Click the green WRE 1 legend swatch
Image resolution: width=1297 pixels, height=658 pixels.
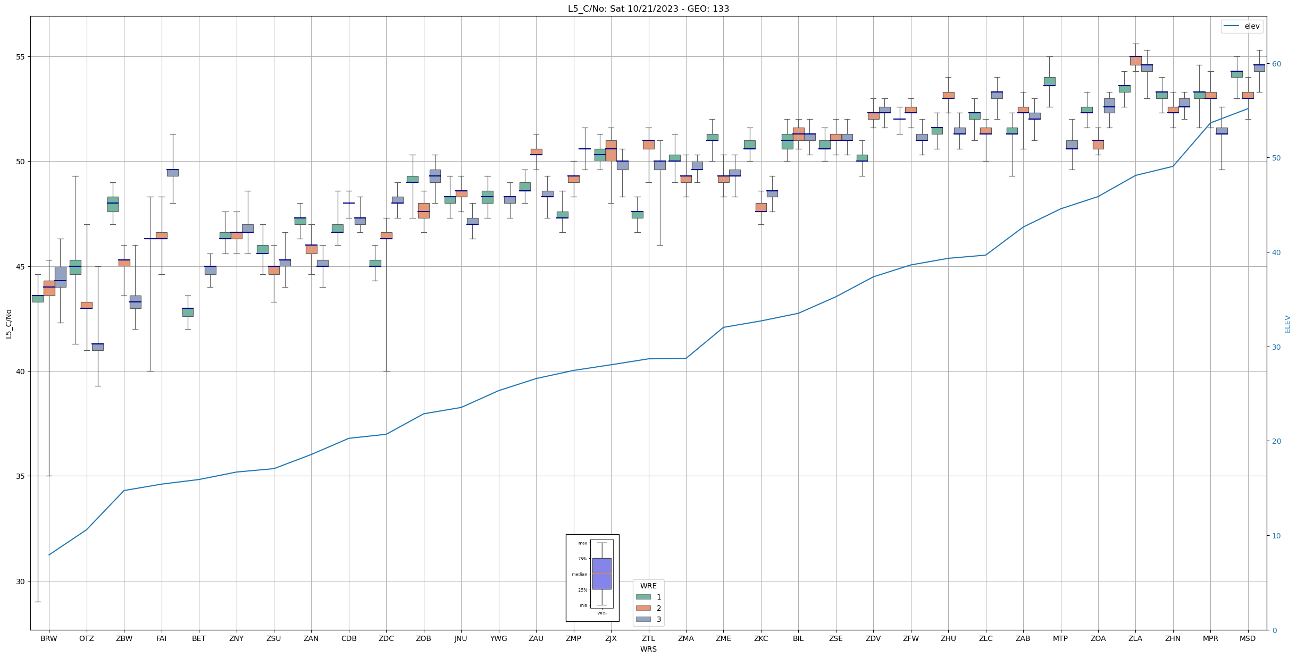[x=643, y=597]
